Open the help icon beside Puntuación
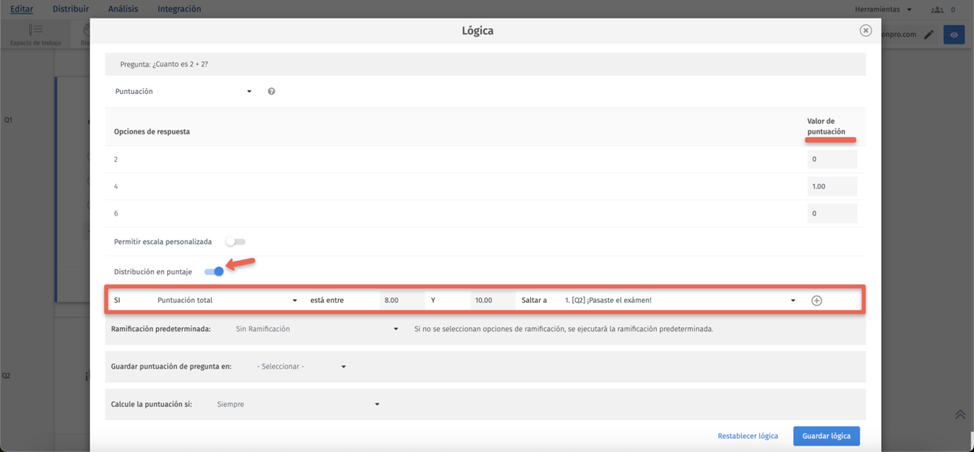 coord(271,92)
